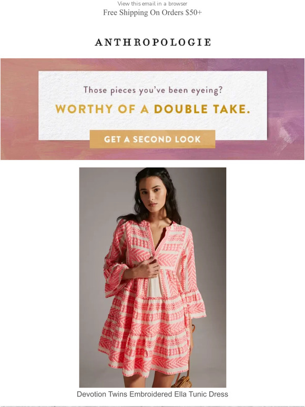Click the word 'browser' in the top link
The width and height of the screenshot is (305, 407).
pyautogui.click(x=178, y=4)
